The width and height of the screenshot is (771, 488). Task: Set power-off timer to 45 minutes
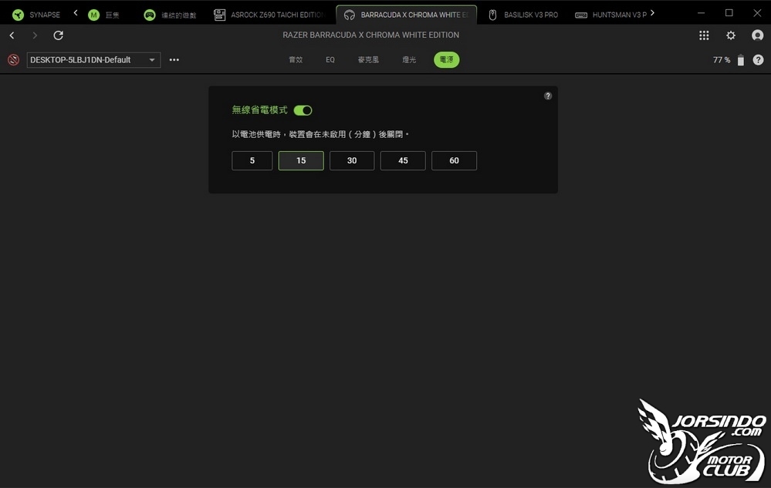pyautogui.click(x=403, y=160)
